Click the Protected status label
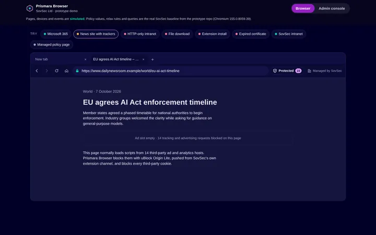Screen dimensions: 376x235 286,70
